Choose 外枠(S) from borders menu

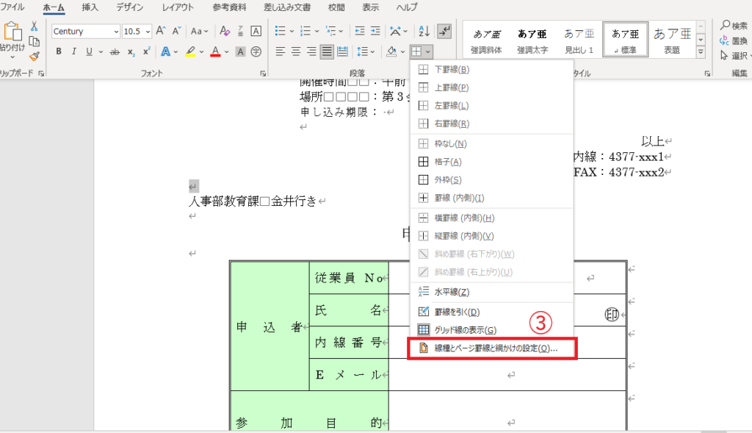click(491, 180)
